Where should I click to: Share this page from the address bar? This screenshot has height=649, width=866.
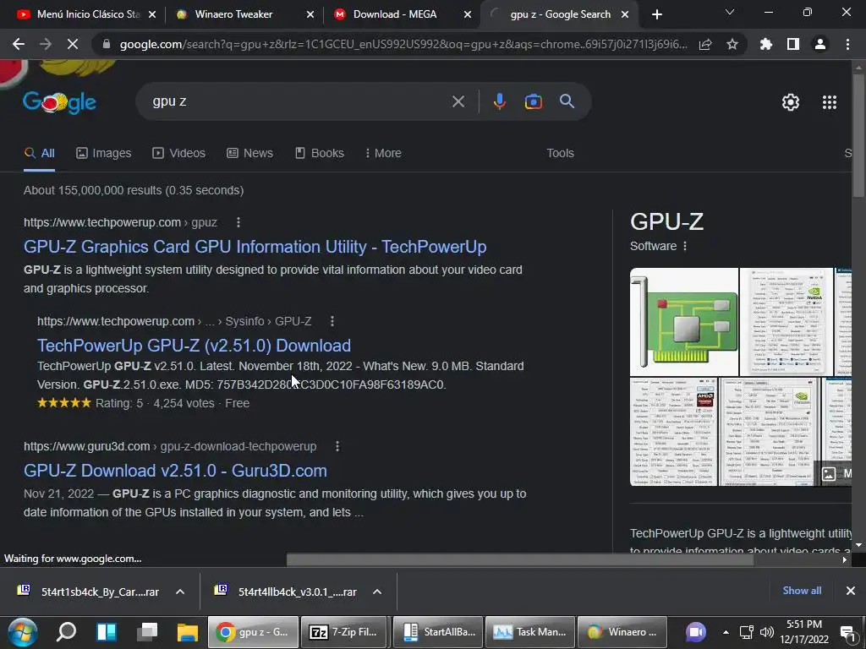[705, 45]
